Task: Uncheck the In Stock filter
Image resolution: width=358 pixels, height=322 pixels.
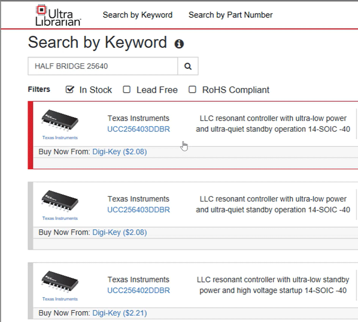Action: [70, 90]
